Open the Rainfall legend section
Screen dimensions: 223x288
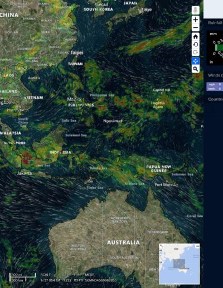215,23
